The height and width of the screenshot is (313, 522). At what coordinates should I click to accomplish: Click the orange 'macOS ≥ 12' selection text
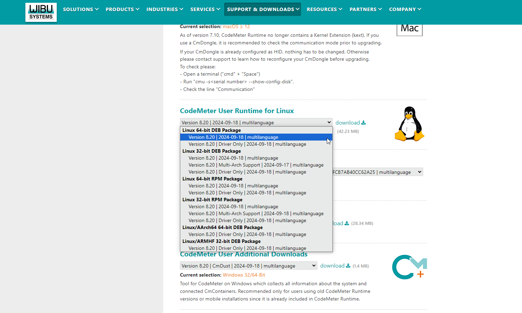pos(236,26)
